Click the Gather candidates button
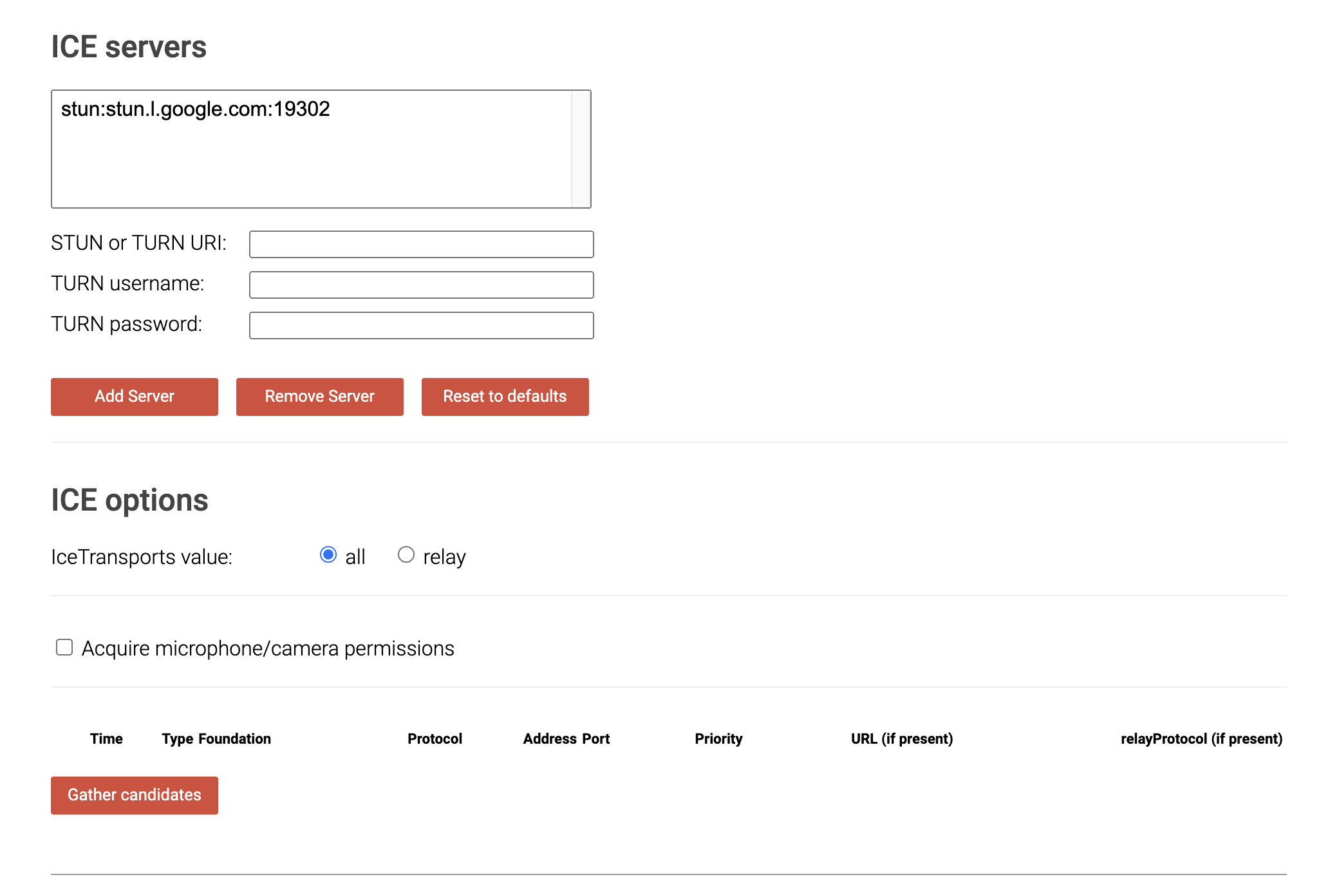Screen dimensions: 1330x877 tap(134, 794)
